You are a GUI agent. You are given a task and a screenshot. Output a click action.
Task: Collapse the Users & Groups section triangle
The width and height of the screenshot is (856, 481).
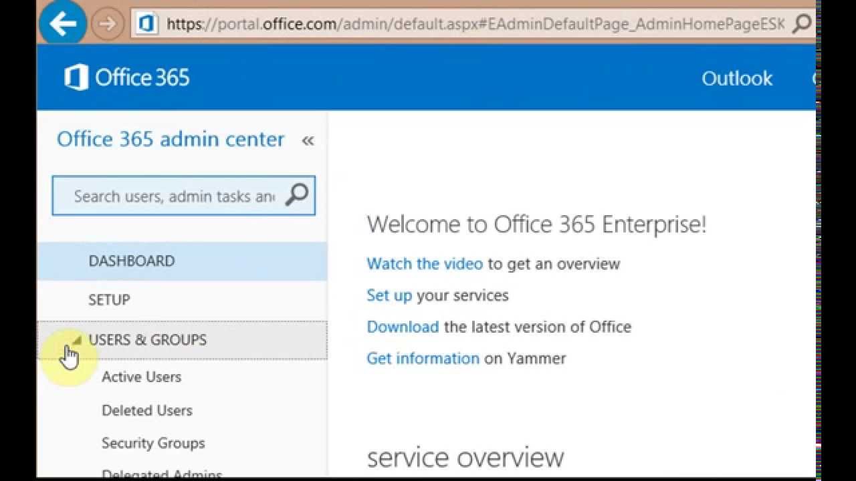coord(76,339)
